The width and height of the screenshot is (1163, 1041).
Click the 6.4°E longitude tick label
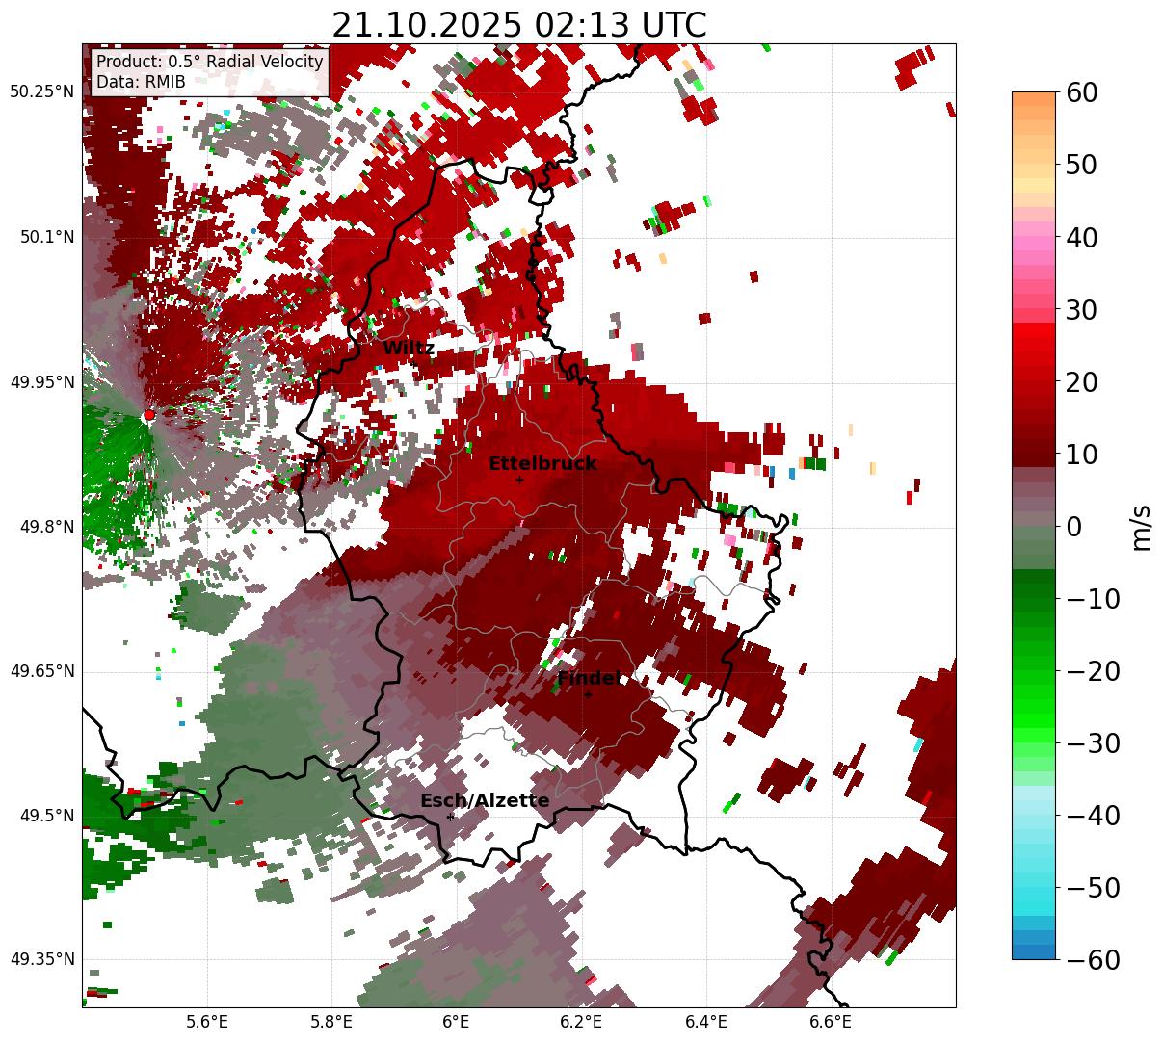point(706,1022)
